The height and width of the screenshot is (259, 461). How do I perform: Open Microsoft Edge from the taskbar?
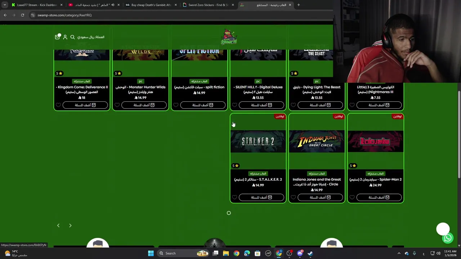pyautogui.click(x=247, y=253)
